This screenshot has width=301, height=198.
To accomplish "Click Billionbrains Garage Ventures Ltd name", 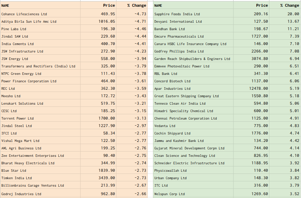I will pyautogui.click(x=33, y=186).
